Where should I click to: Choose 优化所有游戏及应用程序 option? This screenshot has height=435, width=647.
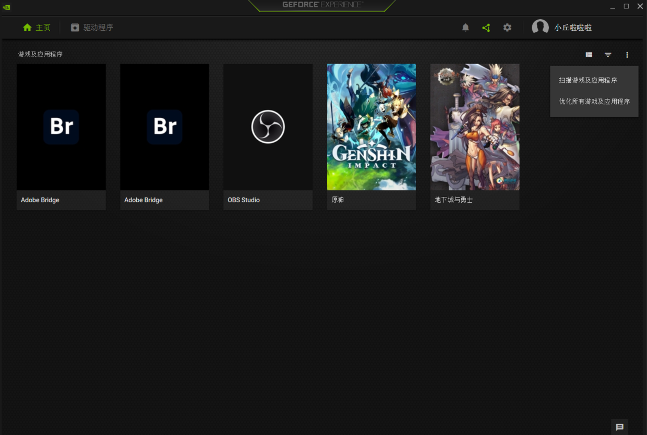594,102
